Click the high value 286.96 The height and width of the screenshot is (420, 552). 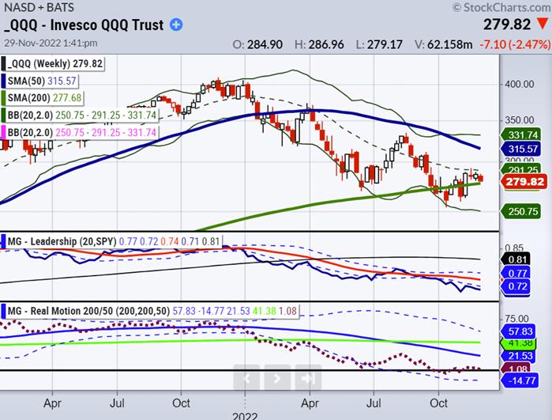pyautogui.click(x=326, y=45)
